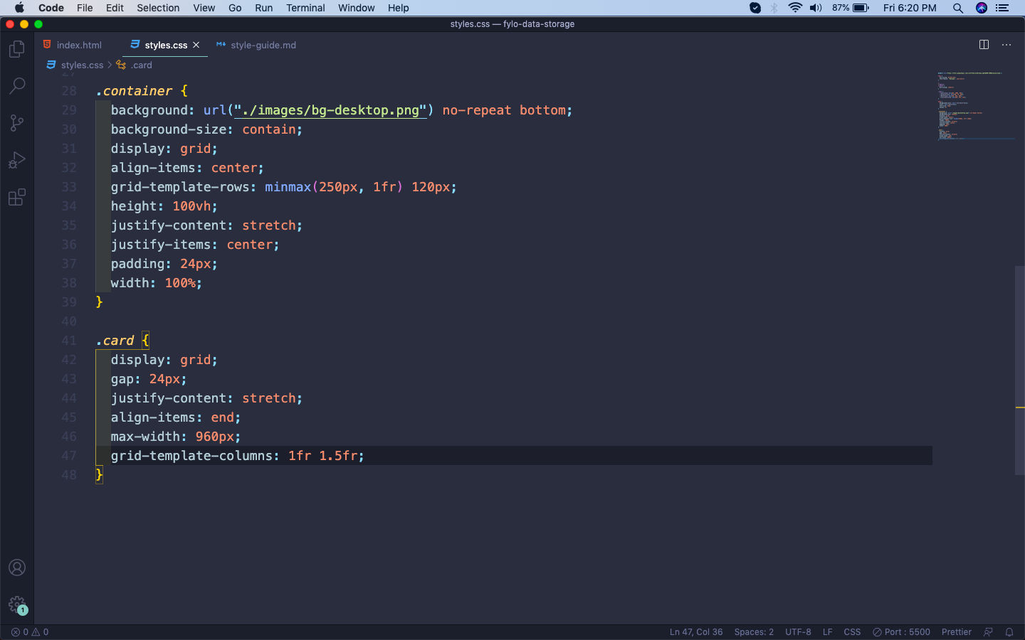
Task: Open the Apple menu
Action: 19,8
